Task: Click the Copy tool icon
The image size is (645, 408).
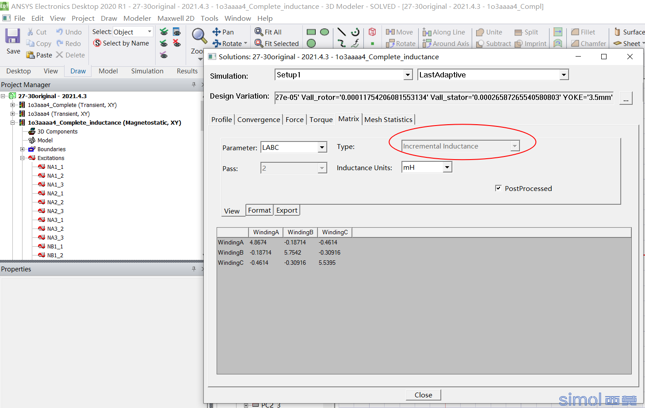Action: click(30, 43)
